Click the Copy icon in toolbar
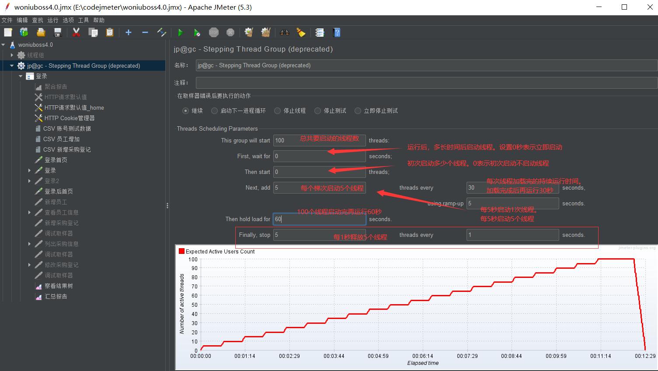The width and height of the screenshot is (658, 371). 93,32
